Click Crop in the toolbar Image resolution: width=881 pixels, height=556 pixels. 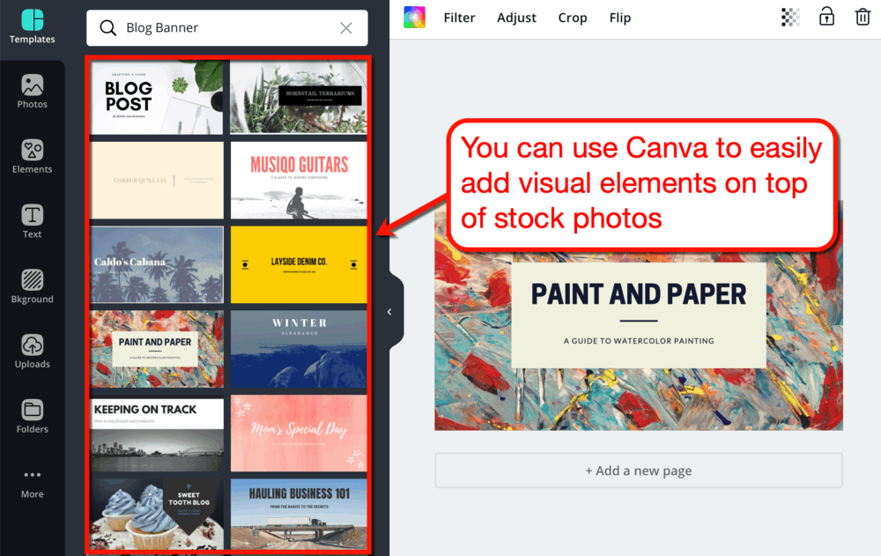(x=573, y=18)
